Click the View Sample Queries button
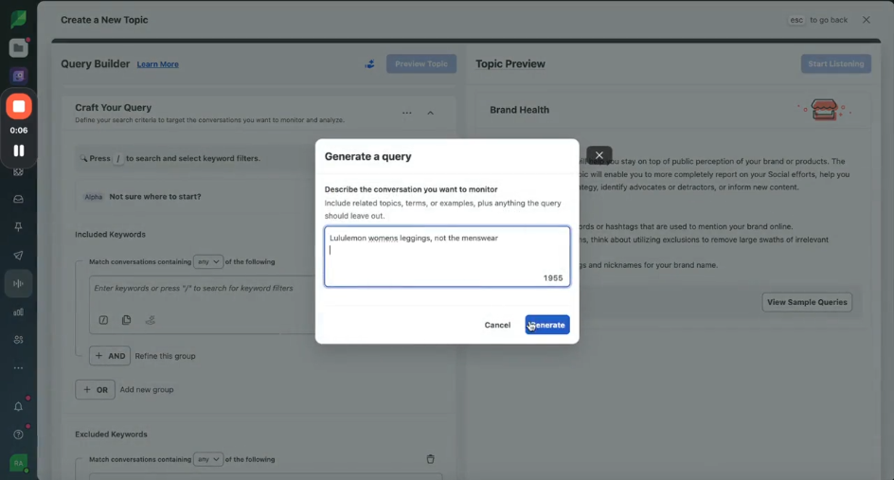The image size is (894, 480). (807, 302)
